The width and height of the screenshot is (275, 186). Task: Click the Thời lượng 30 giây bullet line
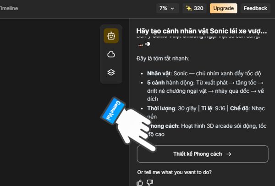point(206,113)
